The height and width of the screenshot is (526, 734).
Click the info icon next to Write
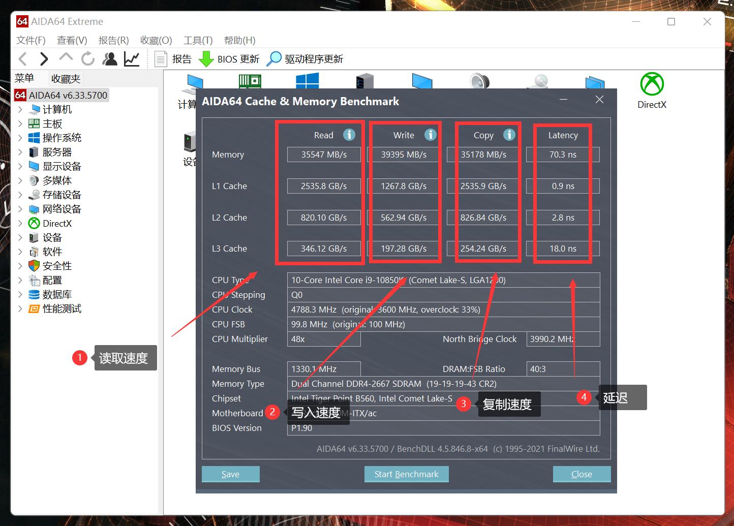click(x=430, y=135)
